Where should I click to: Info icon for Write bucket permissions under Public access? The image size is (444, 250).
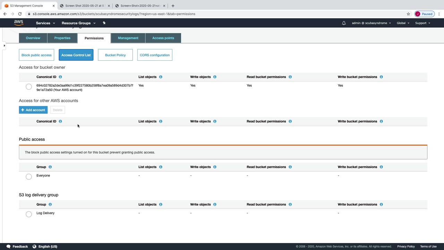[381, 167]
